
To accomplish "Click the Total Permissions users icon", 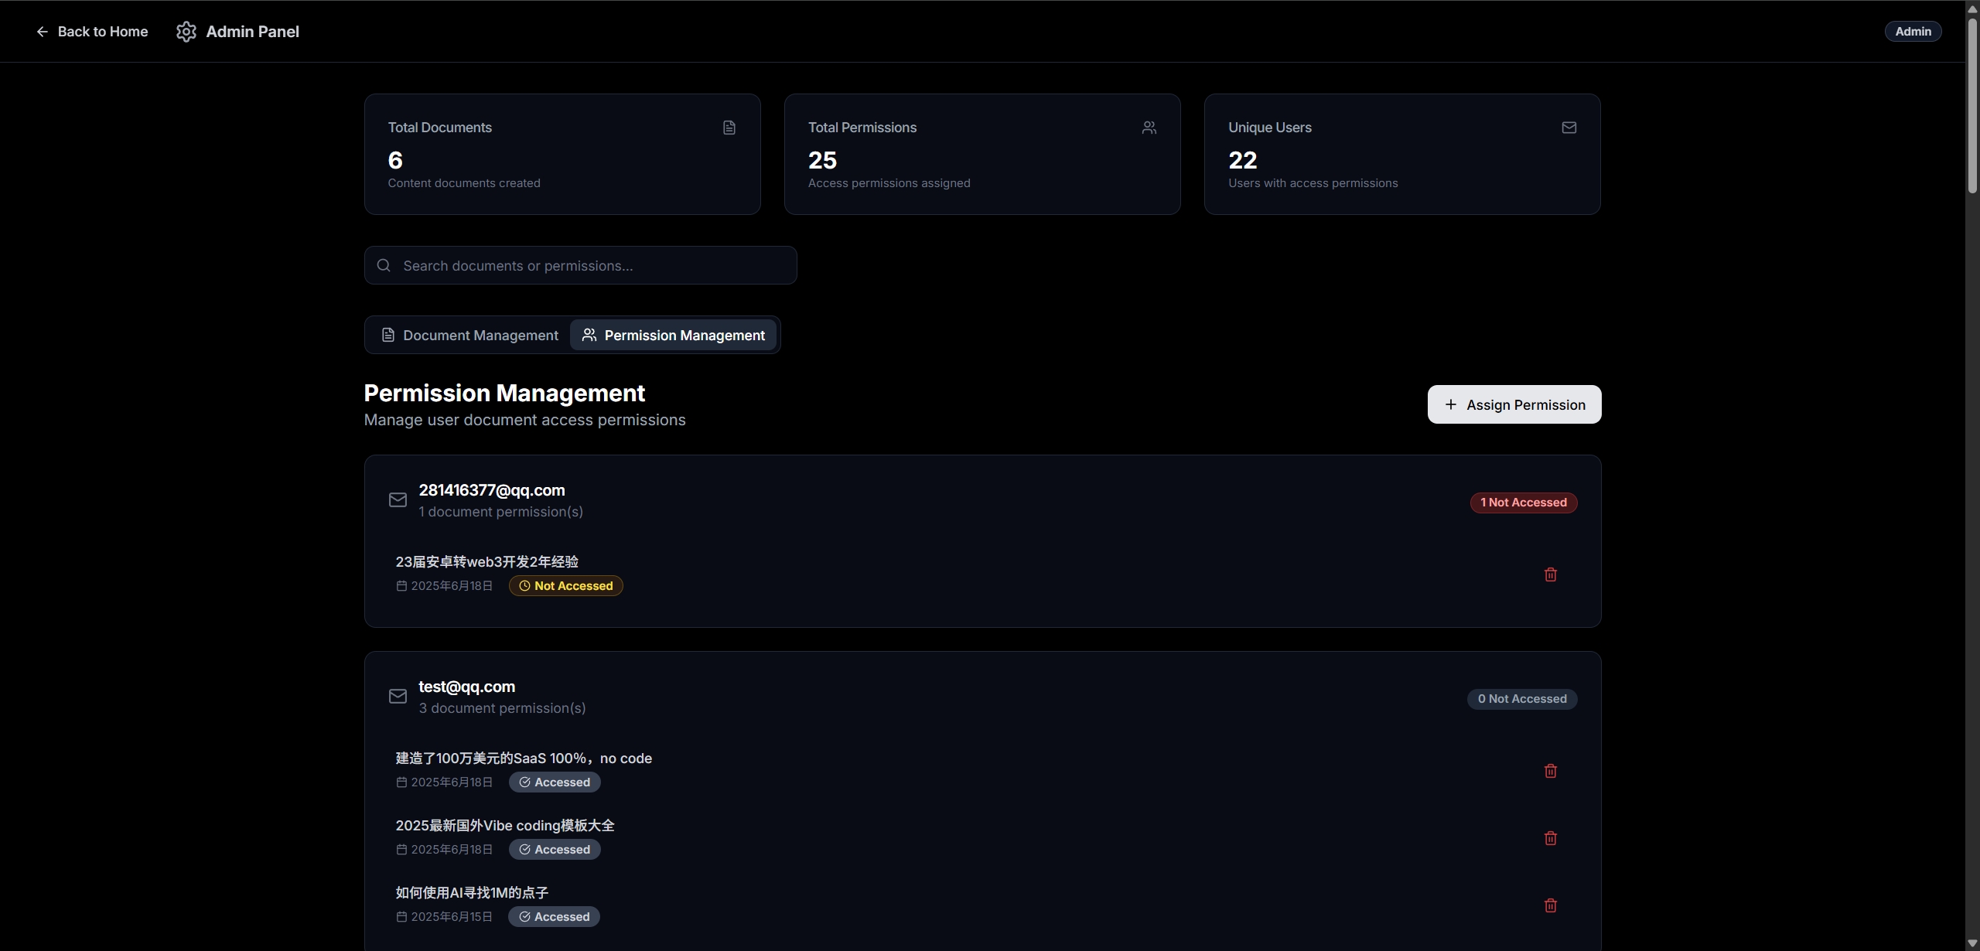I will point(1149,128).
